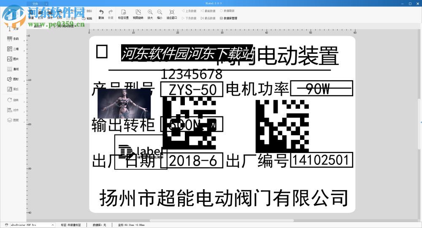Select the right-hand data matrix code
The width and height of the screenshot is (422, 228).
point(282,126)
